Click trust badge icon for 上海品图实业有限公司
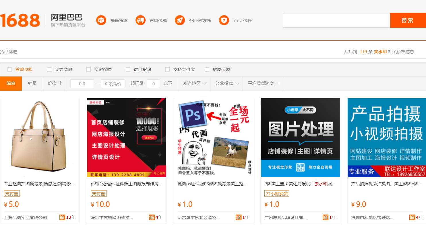 (62, 217)
